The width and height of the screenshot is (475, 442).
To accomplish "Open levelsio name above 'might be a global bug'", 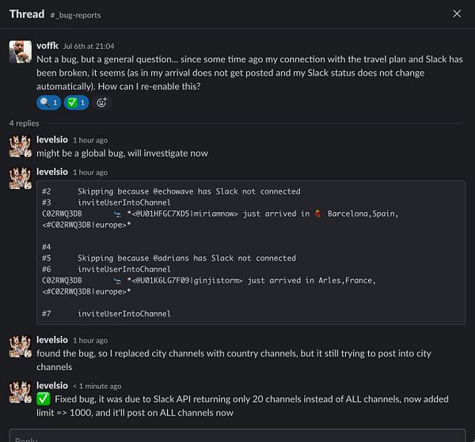I will (52, 140).
